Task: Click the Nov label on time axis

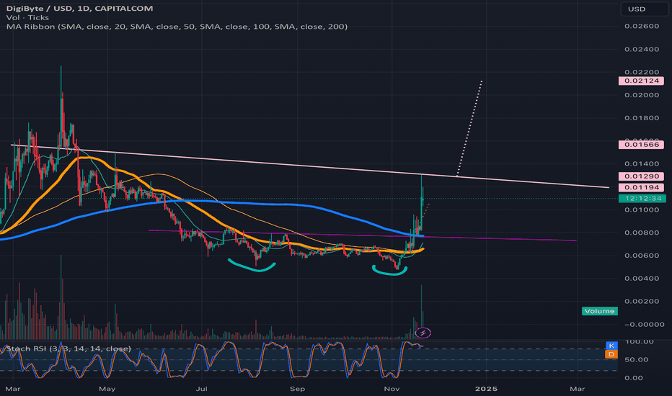Action: pos(392,389)
